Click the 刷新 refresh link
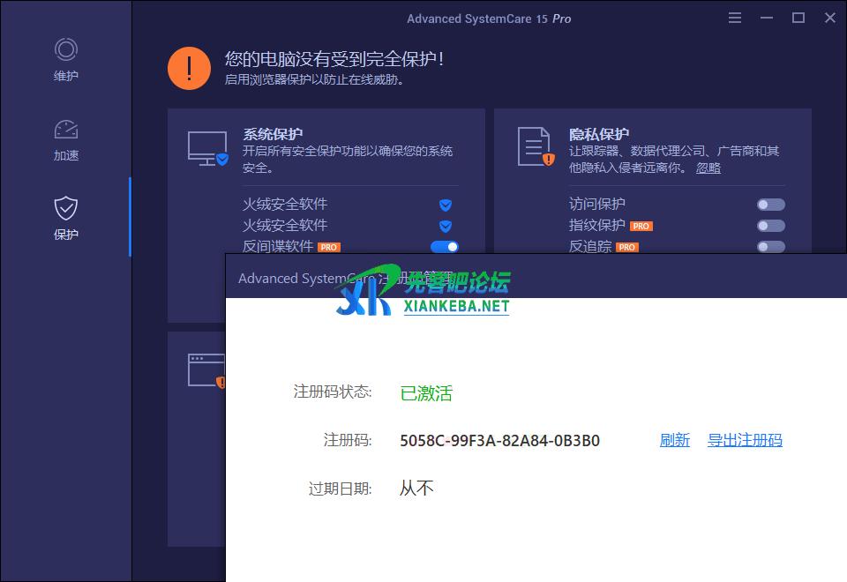The width and height of the screenshot is (847, 582). point(674,440)
